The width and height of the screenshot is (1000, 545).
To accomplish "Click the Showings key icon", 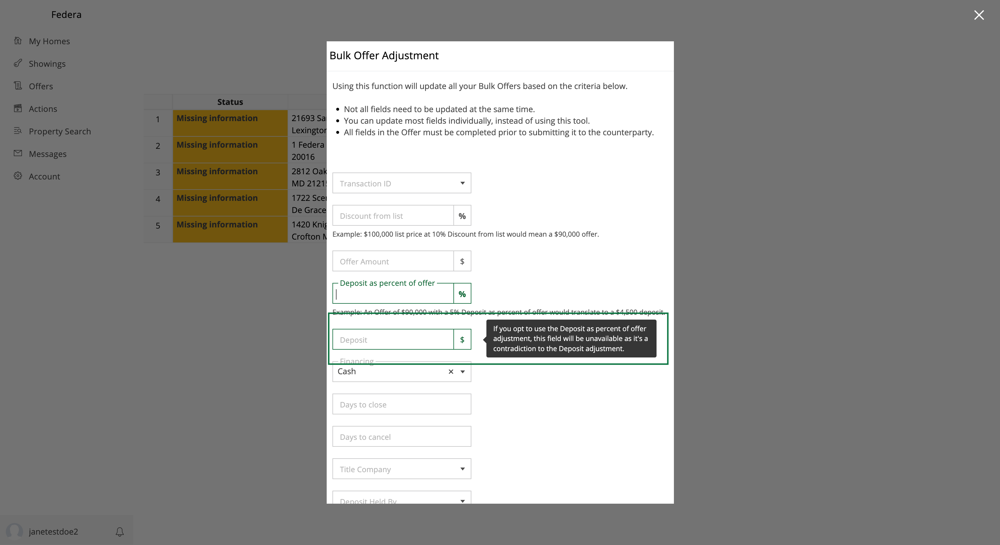I will click(x=18, y=63).
